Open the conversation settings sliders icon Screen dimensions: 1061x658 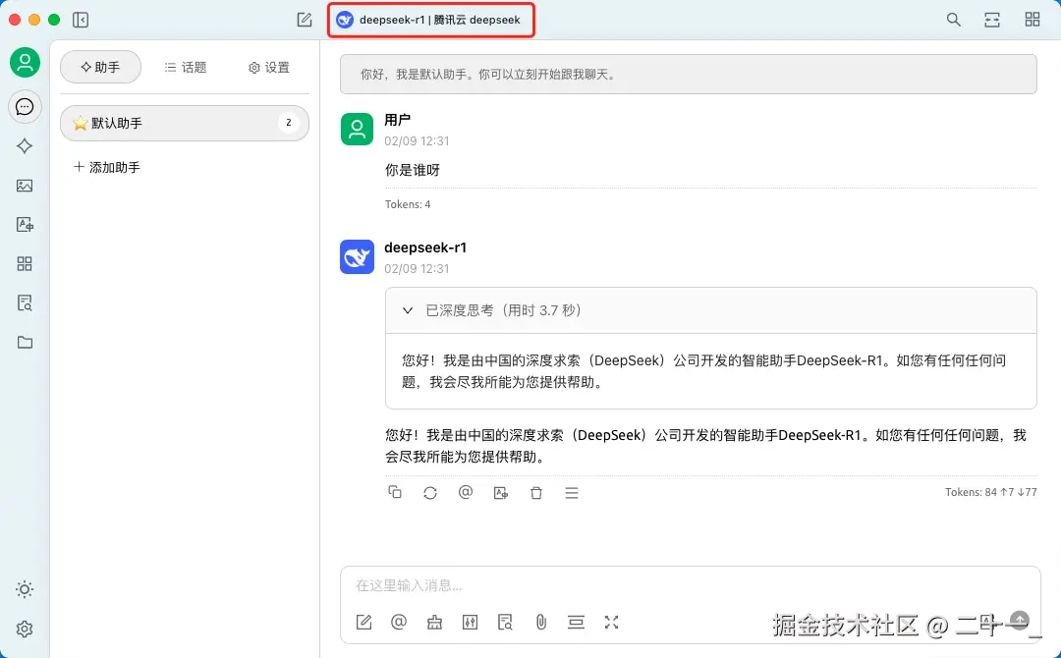click(470, 623)
